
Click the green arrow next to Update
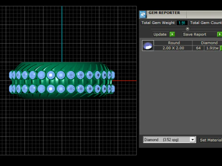pyautogui.click(x=172, y=34)
